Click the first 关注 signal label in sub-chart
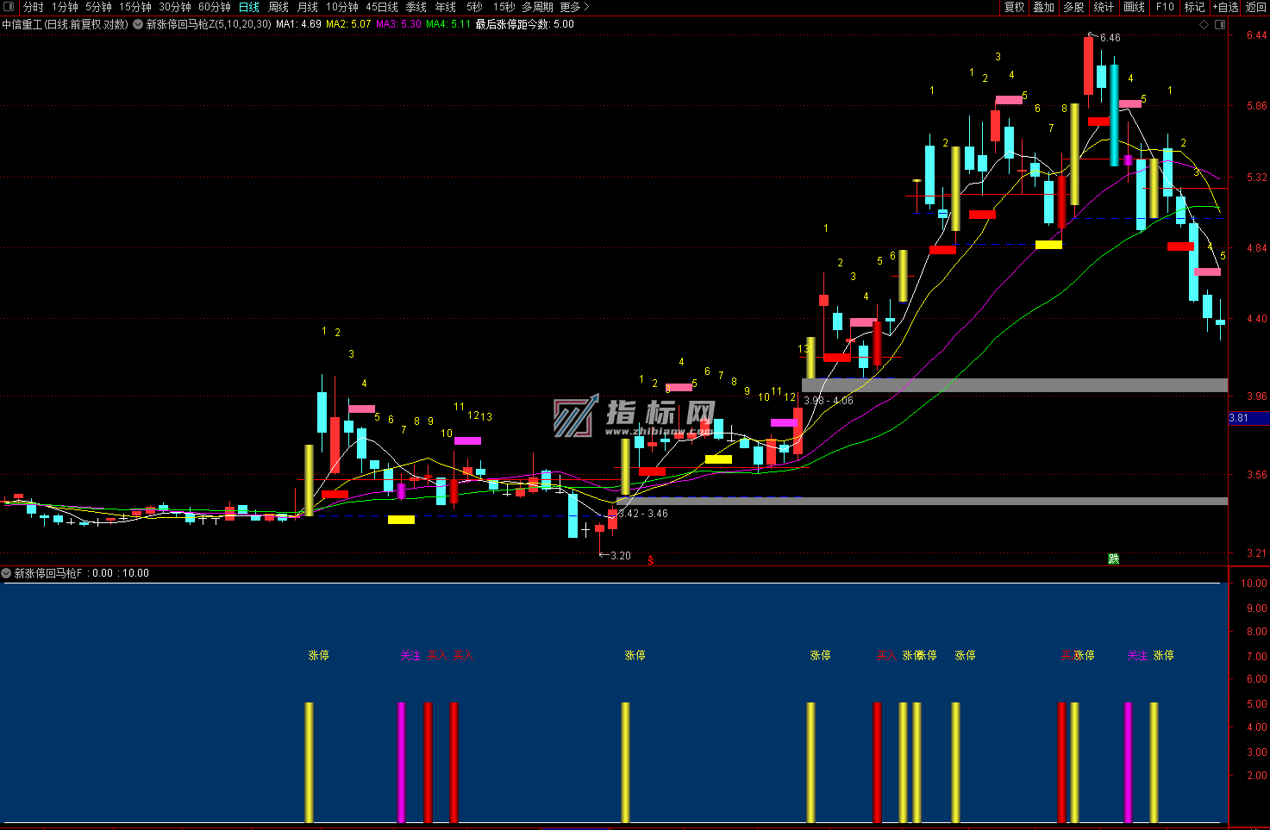The image size is (1270, 830). pyautogui.click(x=410, y=656)
